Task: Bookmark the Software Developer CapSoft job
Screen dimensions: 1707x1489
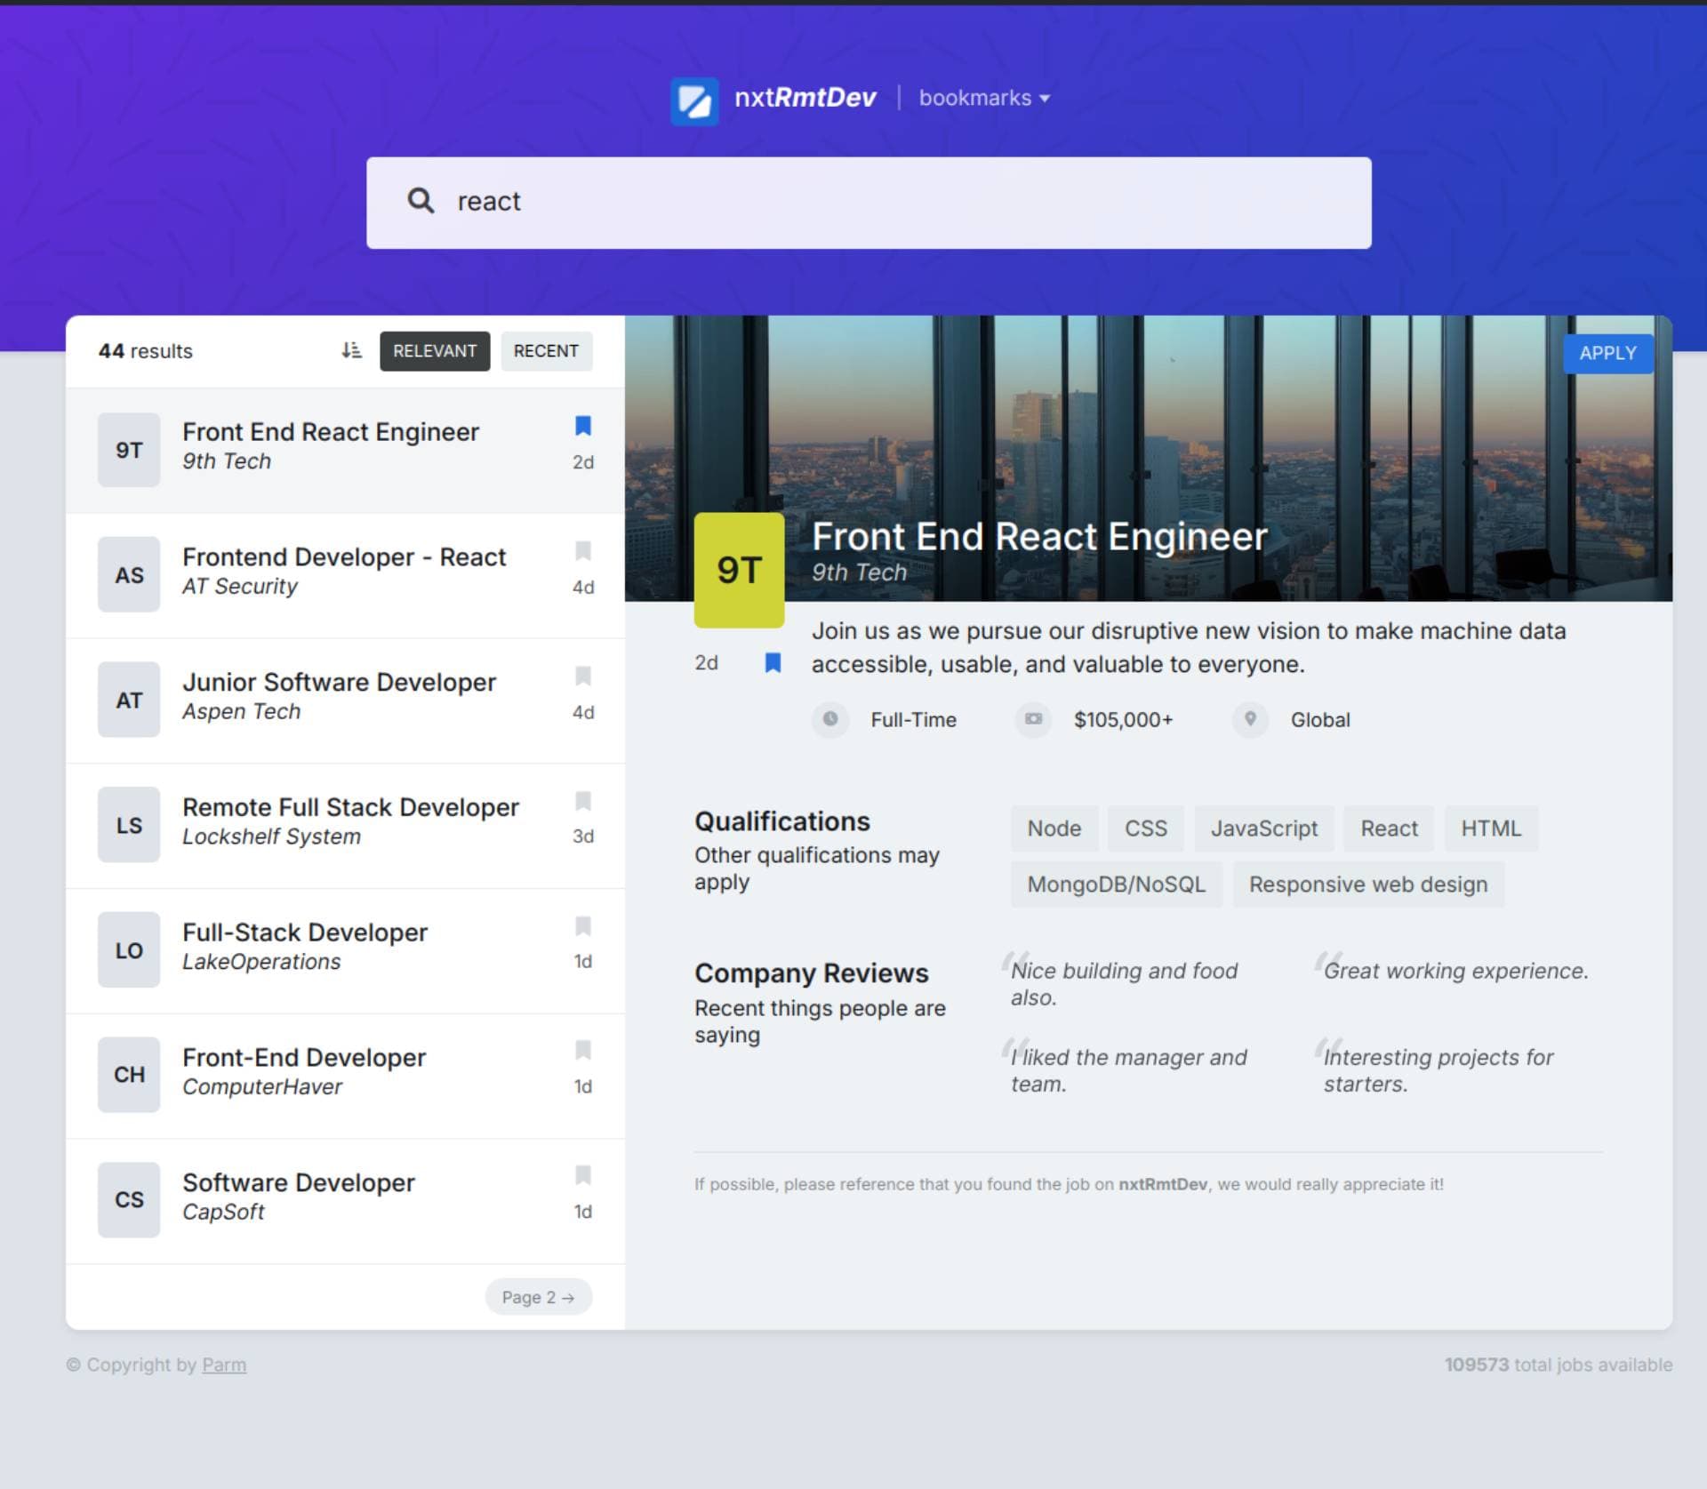Action: [x=583, y=1176]
